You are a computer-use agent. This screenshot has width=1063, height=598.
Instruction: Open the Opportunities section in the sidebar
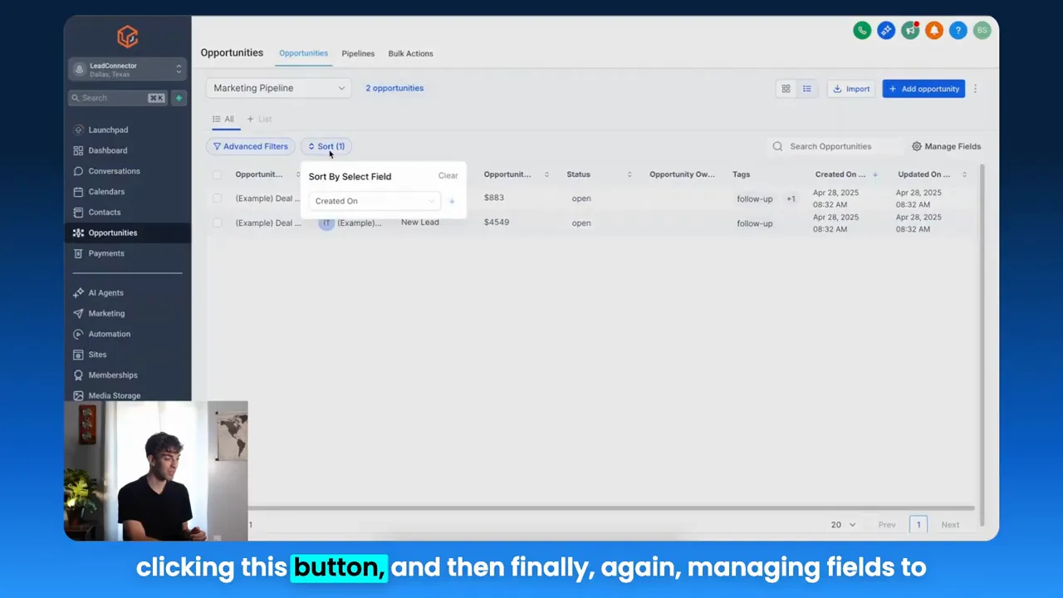click(x=112, y=233)
